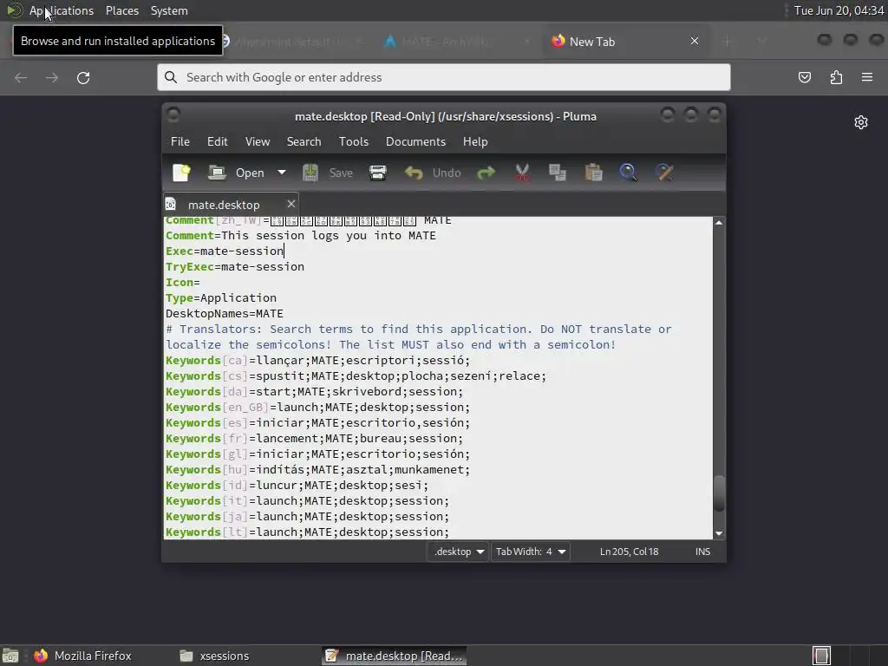Click the Keywords[hu] line

317,469
